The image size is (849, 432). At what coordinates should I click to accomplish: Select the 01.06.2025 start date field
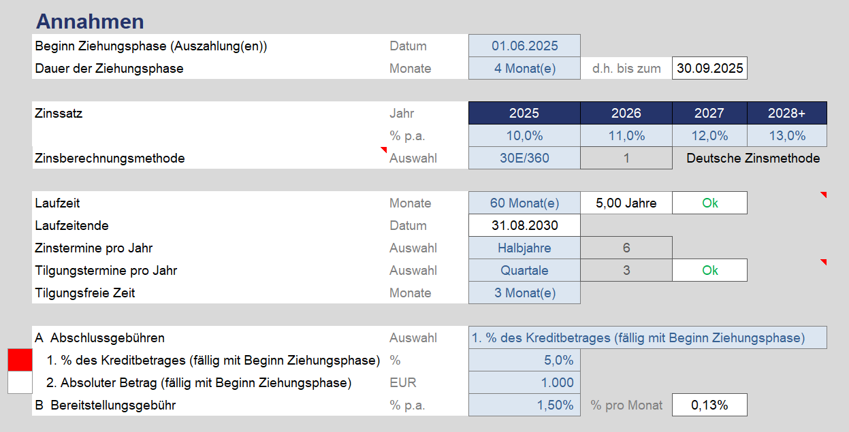[524, 46]
